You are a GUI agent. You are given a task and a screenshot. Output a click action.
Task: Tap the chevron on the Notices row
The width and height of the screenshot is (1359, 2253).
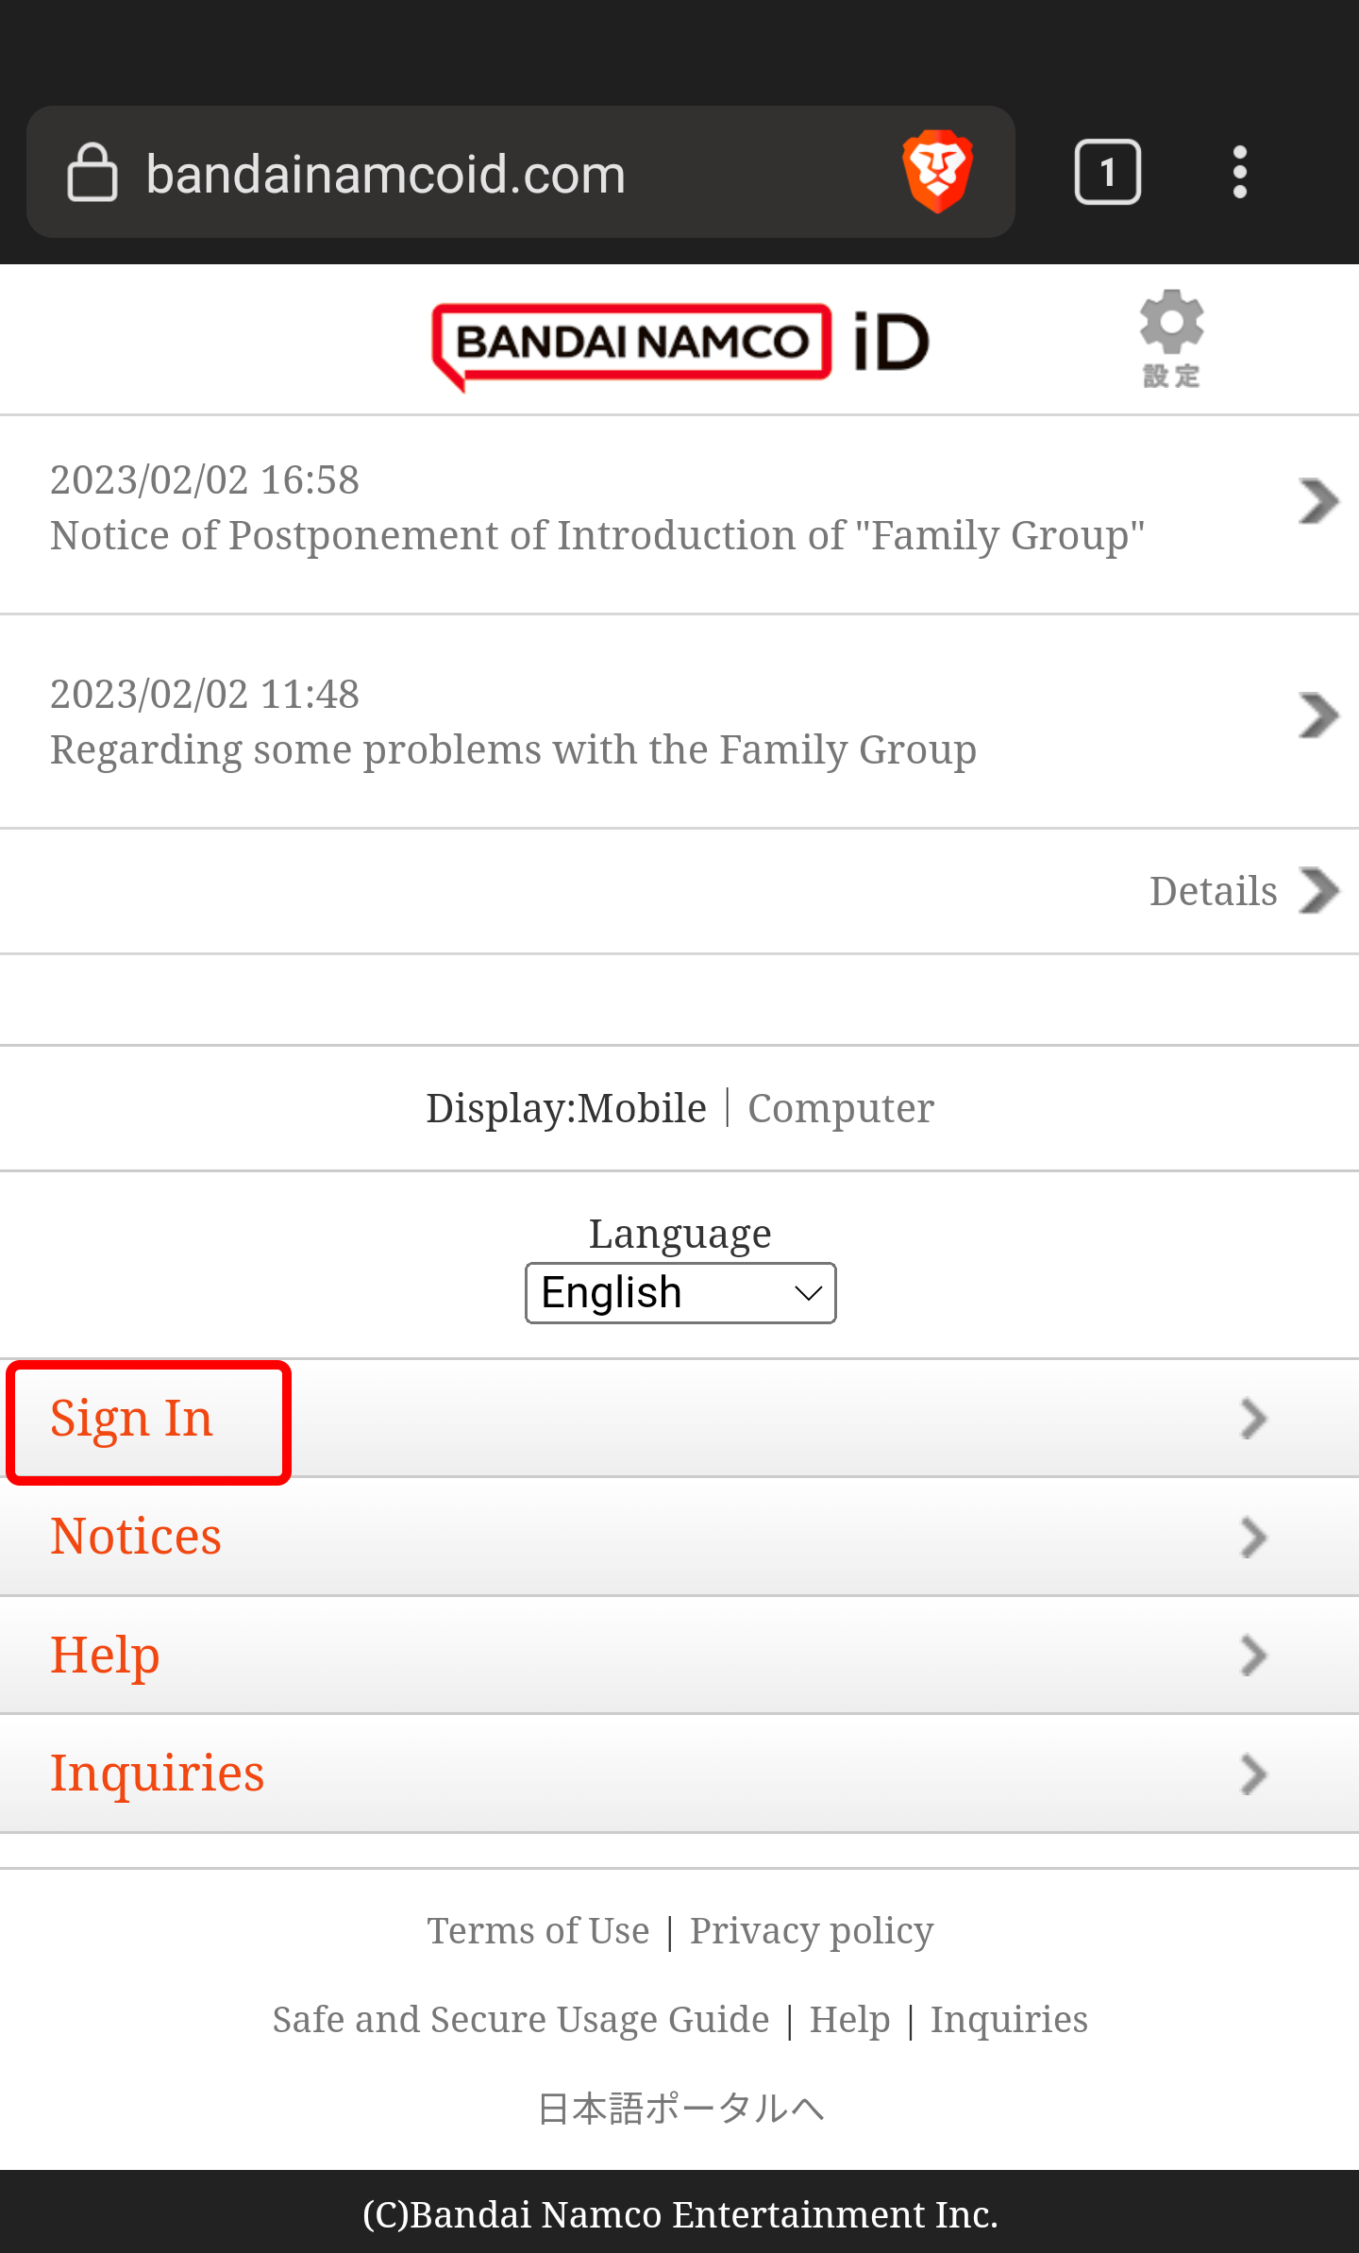(x=1253, y=1538)
